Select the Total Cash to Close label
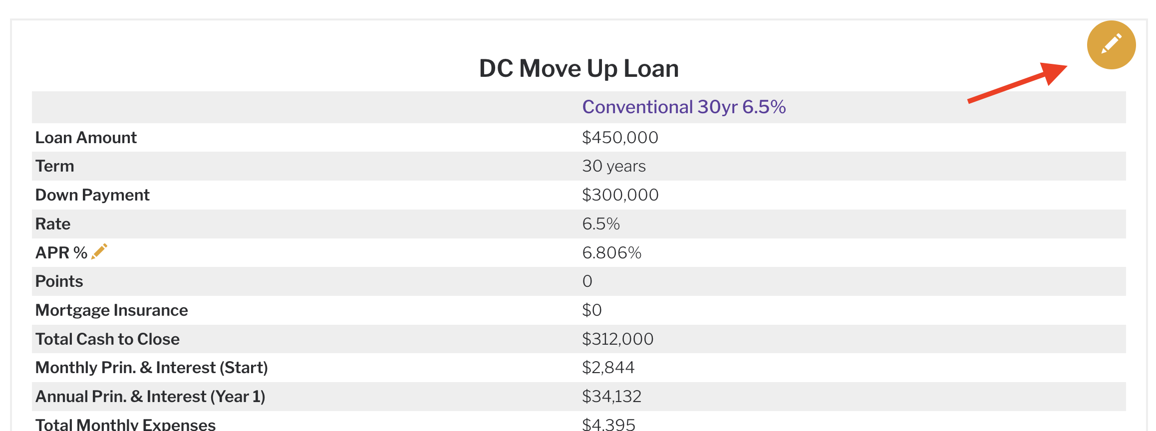The image size is (1156, 431). (x=107, y=339)
